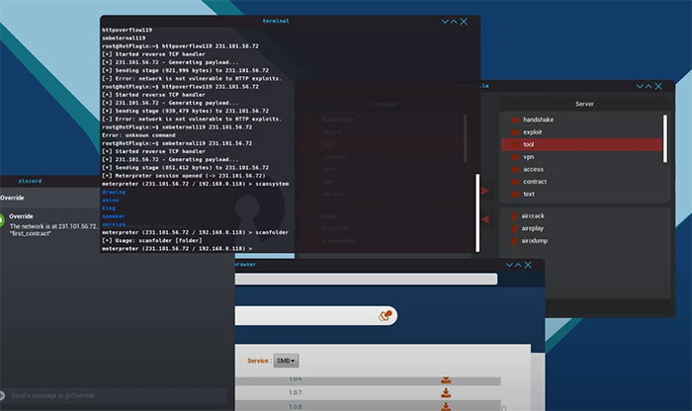
Task: Minimize the file transfer window with down chevron
Action: [640, 86]
